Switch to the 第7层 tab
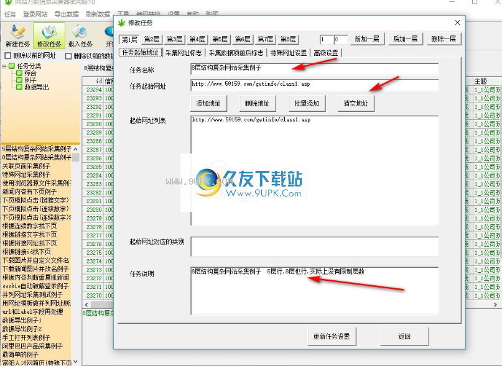Image resolution: width=502 pixels, height=366 pixels. (266, 39)
